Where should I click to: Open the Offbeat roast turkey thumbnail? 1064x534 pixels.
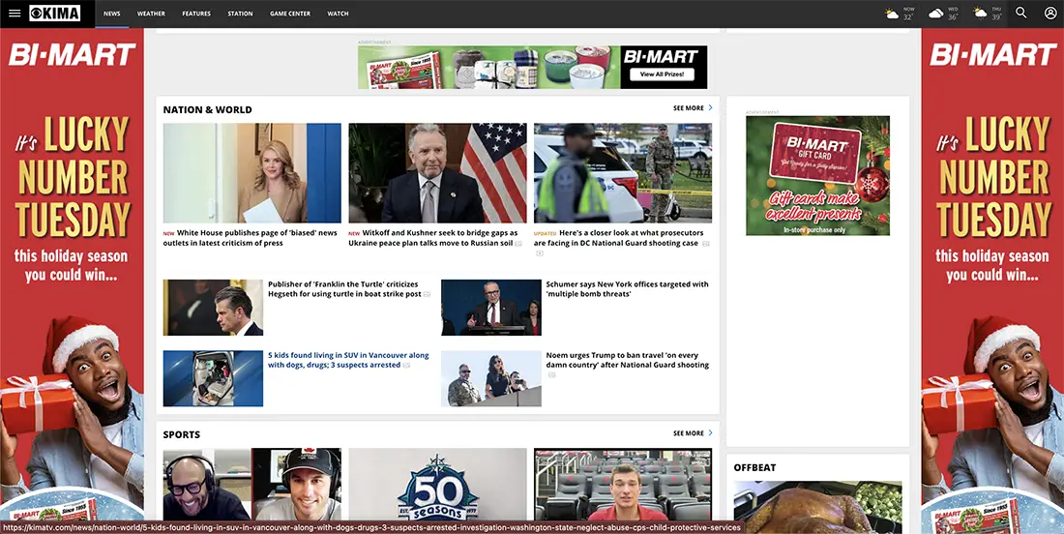click(817, 507)
